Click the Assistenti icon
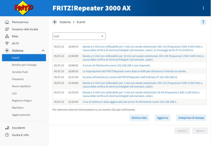Viewport: 211px width, 146px height. 7,128
